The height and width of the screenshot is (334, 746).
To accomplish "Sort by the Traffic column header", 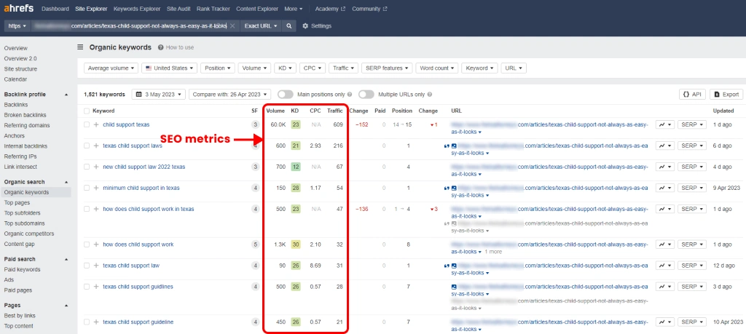I will pyautogui.click(x=335, y=111).
